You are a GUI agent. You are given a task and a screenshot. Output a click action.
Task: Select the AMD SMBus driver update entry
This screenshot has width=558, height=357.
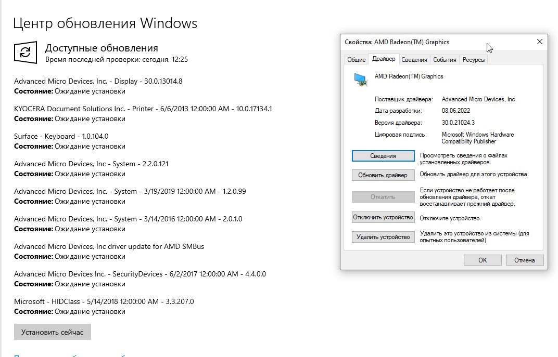pyautogui.click(x=109, y=246)
